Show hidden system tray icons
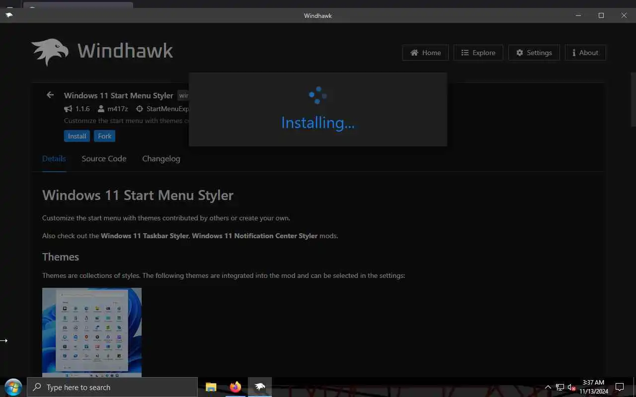 click(x=548, y=387)
